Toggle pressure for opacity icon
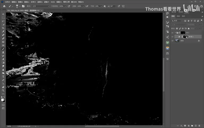This screenshot has height=128, width=204. click(x=69, y=6)
